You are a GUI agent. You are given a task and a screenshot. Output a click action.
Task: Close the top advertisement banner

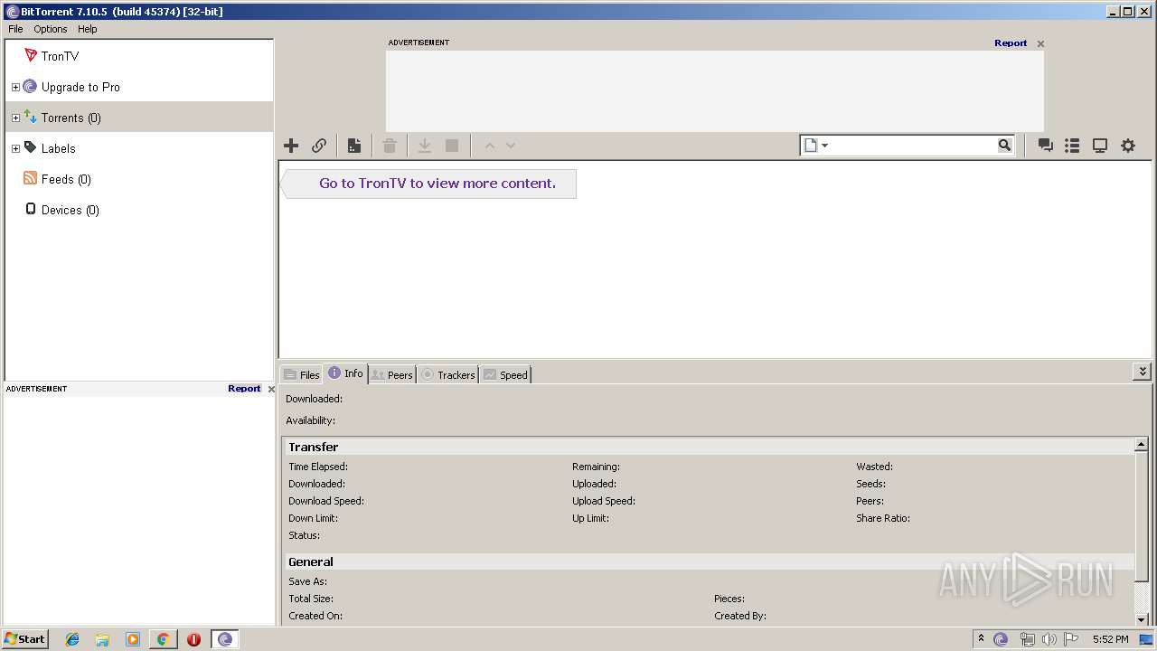(x=1040, y=43)
